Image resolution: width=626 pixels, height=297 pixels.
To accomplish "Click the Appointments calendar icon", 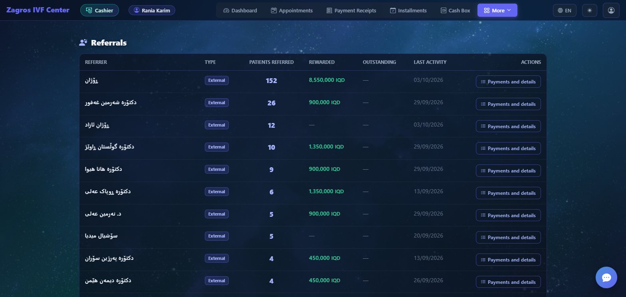I will click(x=273, y=10).
